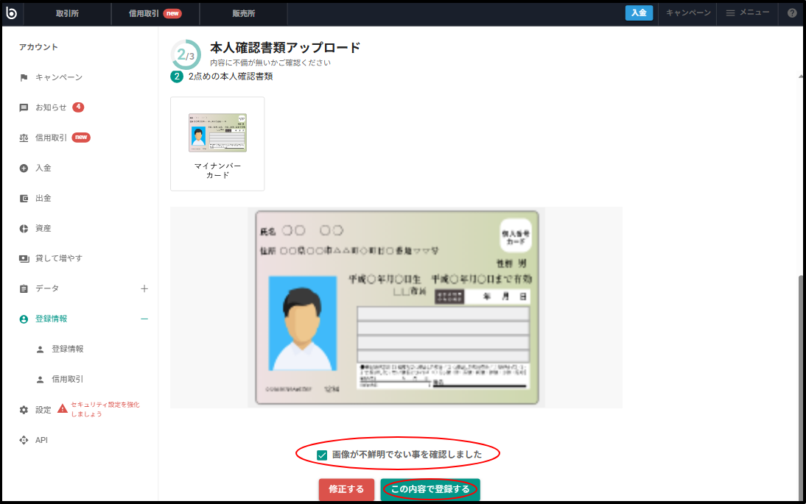
Task: Open help using the question mark icon
Action: (x=791, y=13)
